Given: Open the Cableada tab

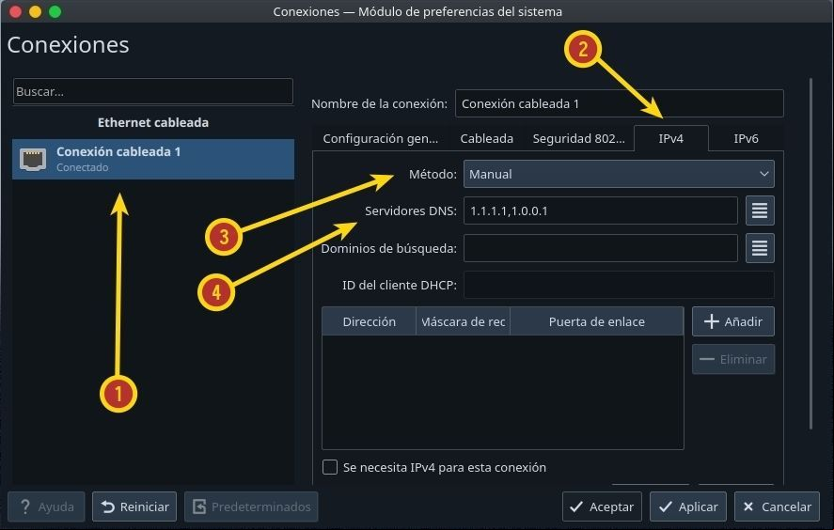Looking at the screenshot, I should [x=486, y=138].
